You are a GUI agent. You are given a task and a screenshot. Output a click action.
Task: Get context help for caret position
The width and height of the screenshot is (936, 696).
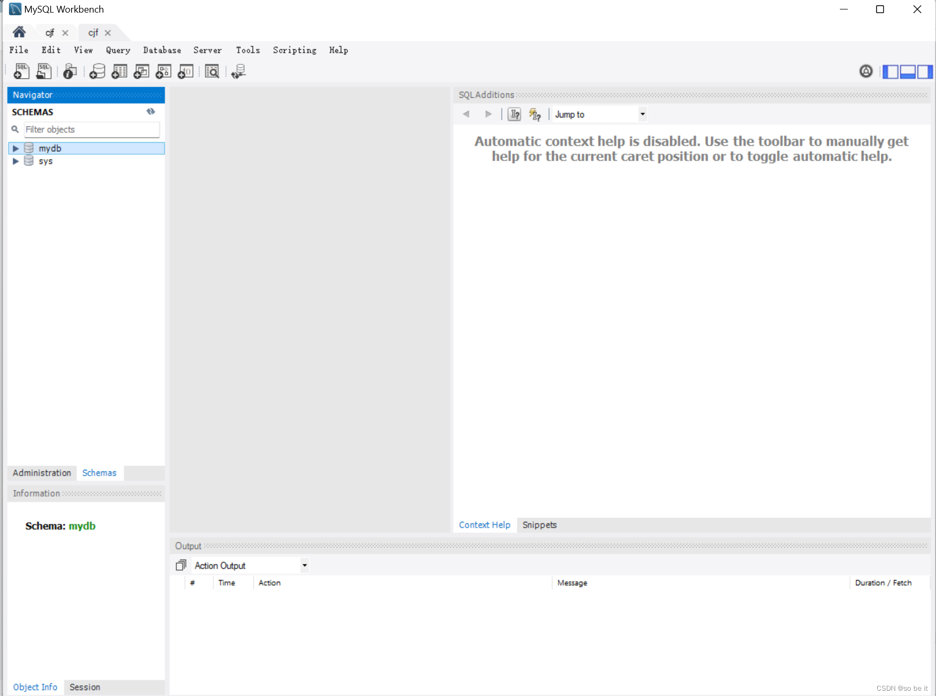click(x=515, y=114)
